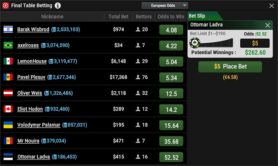Click the Bettors column header

pyautogui.click(x=144, y=17)
